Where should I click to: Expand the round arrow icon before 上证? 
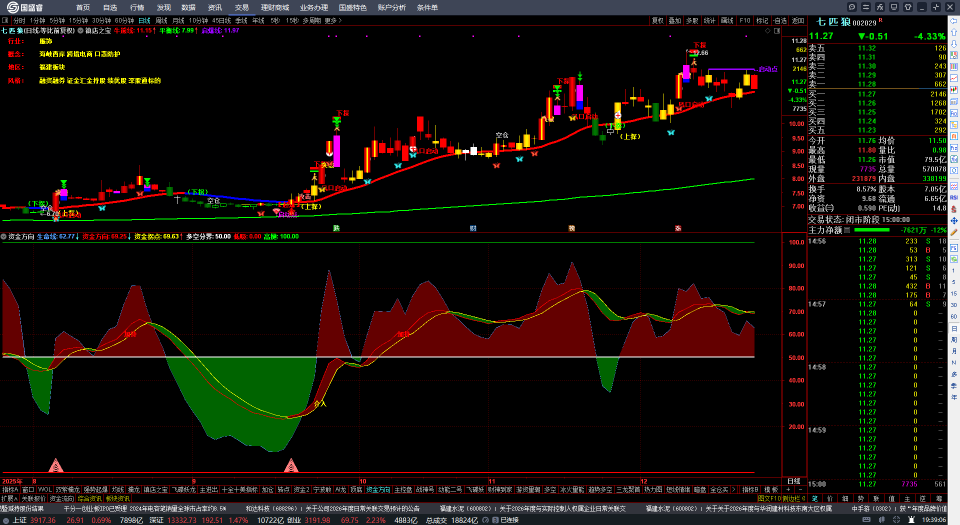point(6,520)
